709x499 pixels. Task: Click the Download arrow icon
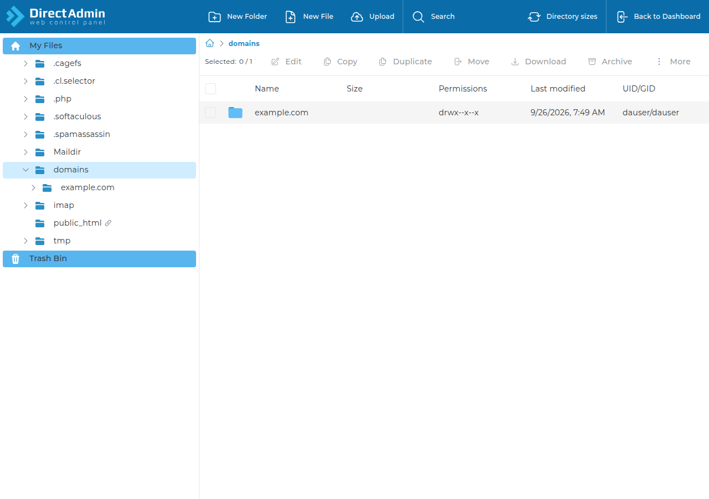tap(515, 62)
